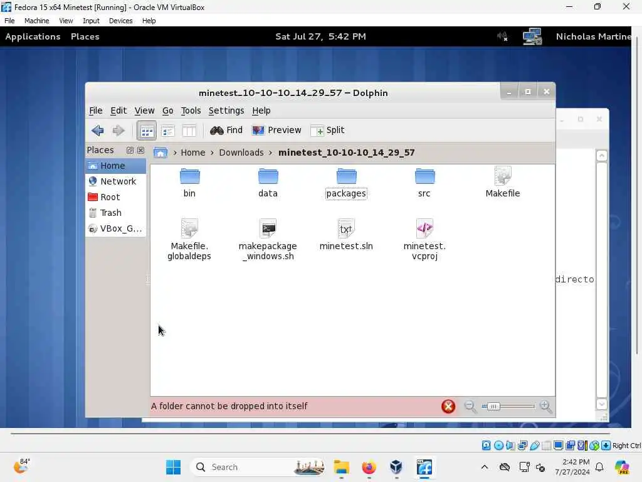Open Windows notifications bell
Screen dimensions: 642x482
(x=599, y=467)
